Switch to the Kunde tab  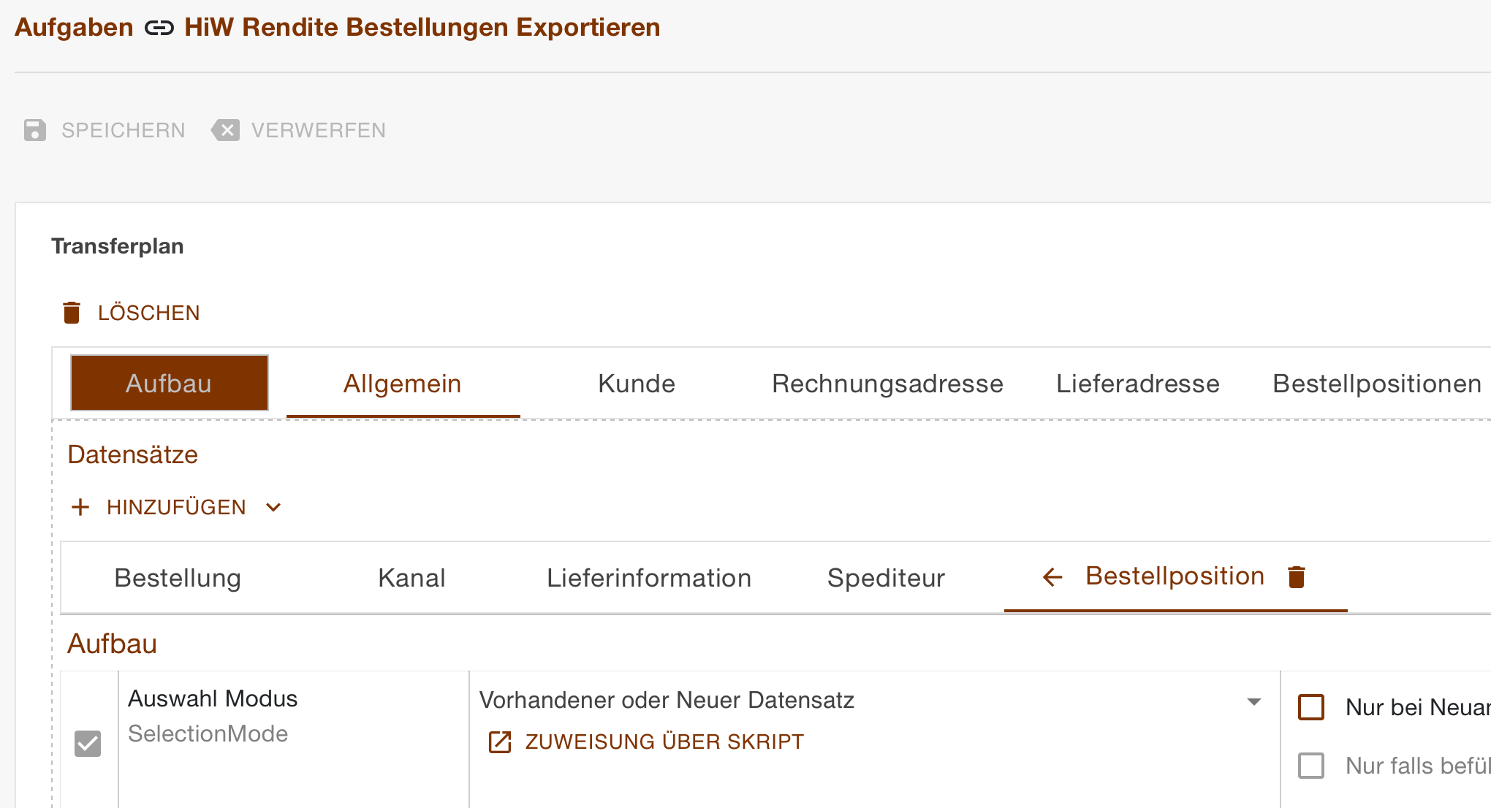[635, 383]
